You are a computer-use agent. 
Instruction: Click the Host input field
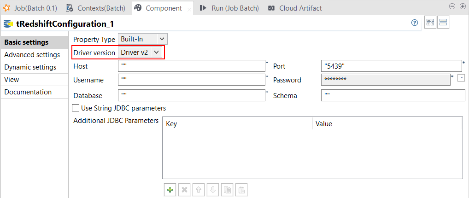(x=192, y=66)
